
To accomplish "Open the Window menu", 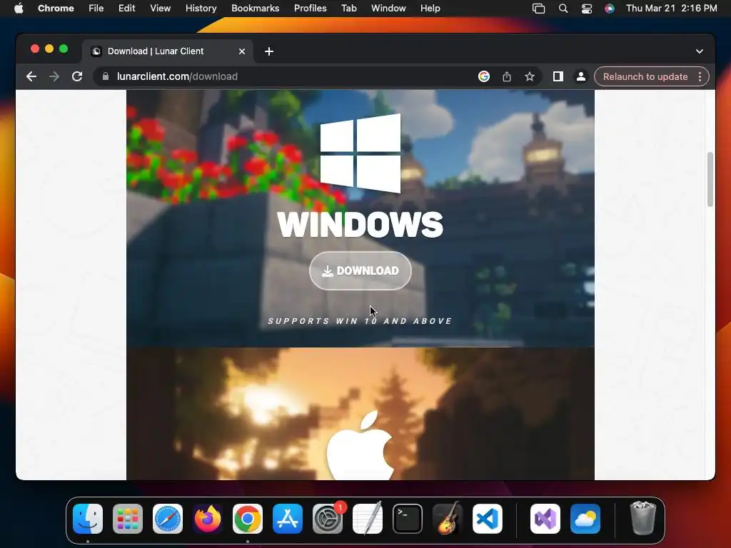I will (x=388, y=8).
